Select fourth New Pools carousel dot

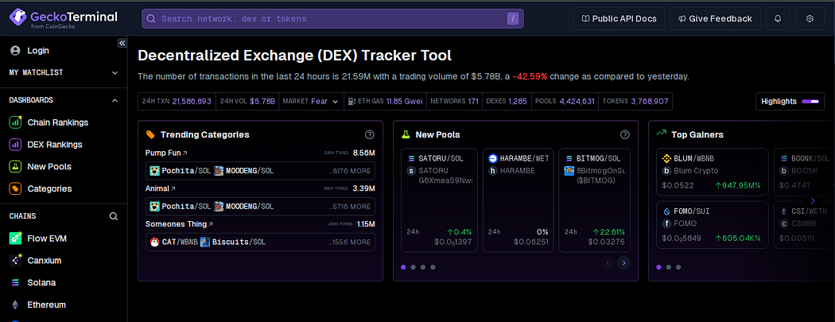click(433, 267)
